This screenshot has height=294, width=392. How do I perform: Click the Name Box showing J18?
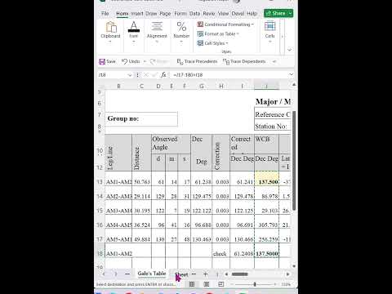pos(112,75)
